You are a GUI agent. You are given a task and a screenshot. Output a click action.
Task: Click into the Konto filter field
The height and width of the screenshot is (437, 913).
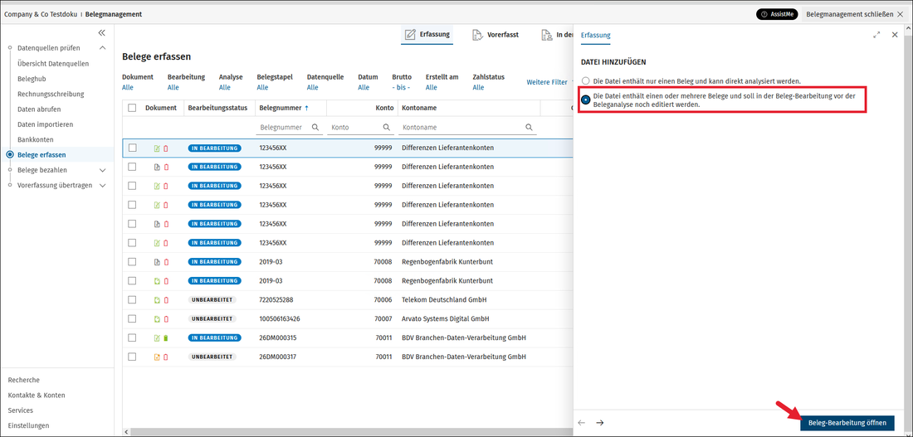tap(360, 127)
